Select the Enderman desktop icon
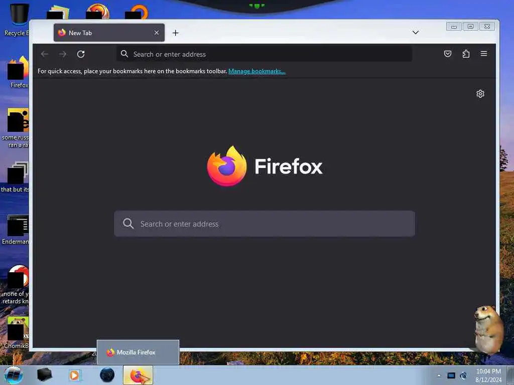 pos(16,229)
